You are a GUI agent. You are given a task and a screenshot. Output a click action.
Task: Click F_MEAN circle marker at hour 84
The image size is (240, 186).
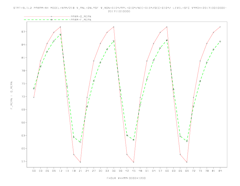coord(220,41)
